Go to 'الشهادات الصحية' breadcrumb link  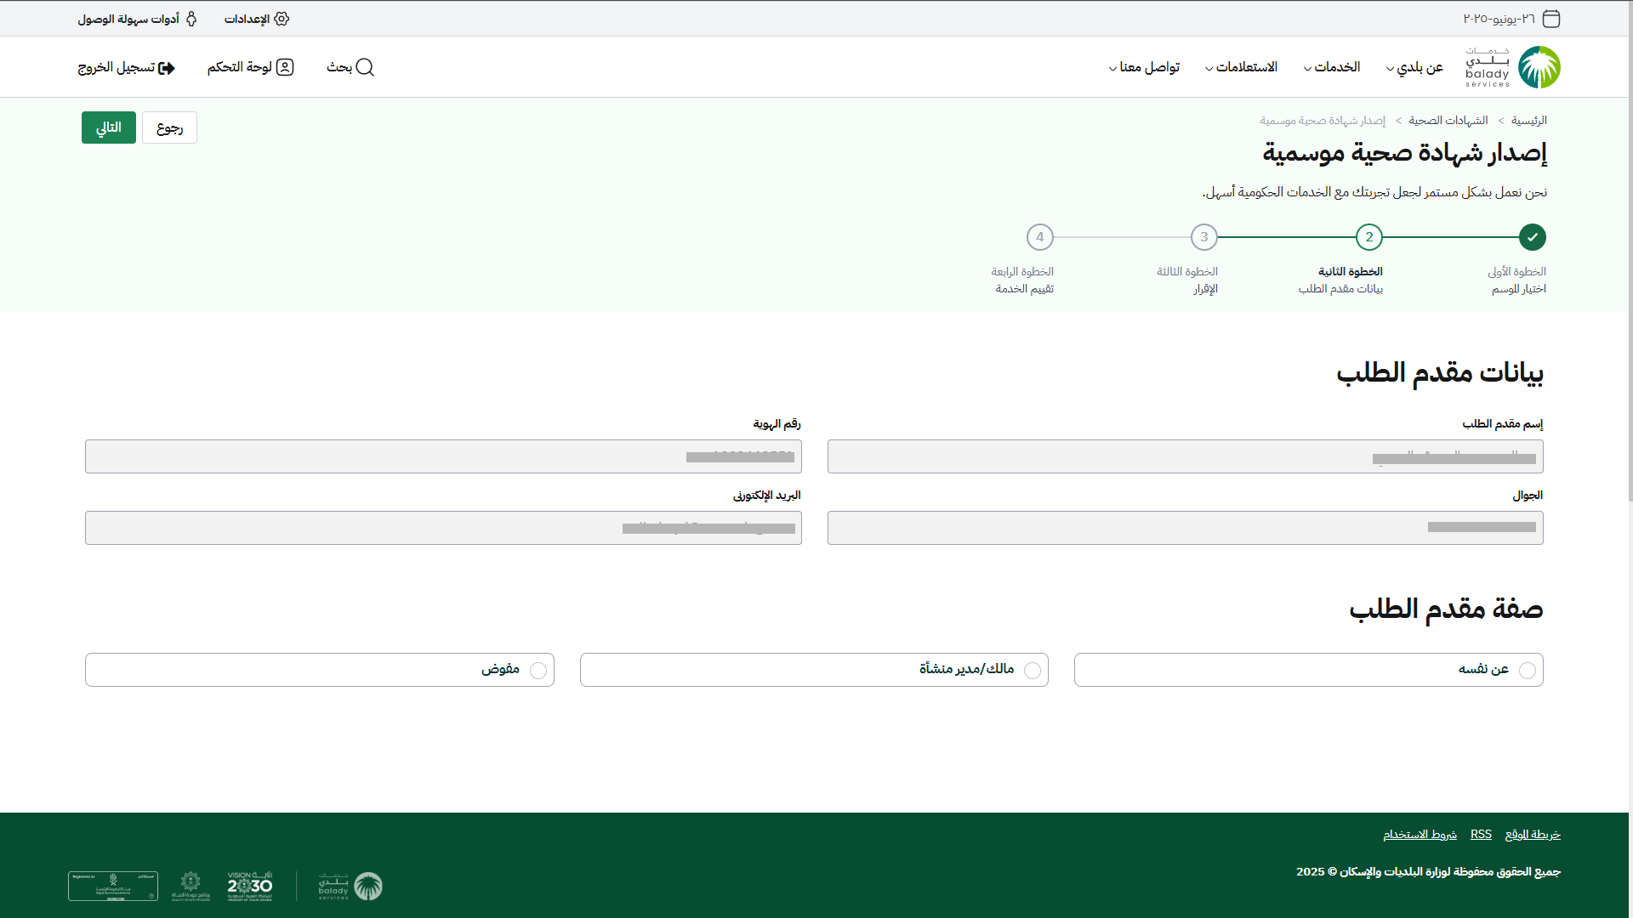tap(1448, 121)
